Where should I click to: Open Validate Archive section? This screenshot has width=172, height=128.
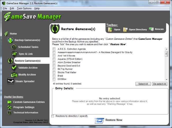click(x=28, y=68)
